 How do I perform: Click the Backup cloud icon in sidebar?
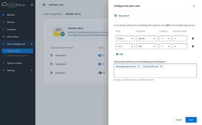[4, 15]
